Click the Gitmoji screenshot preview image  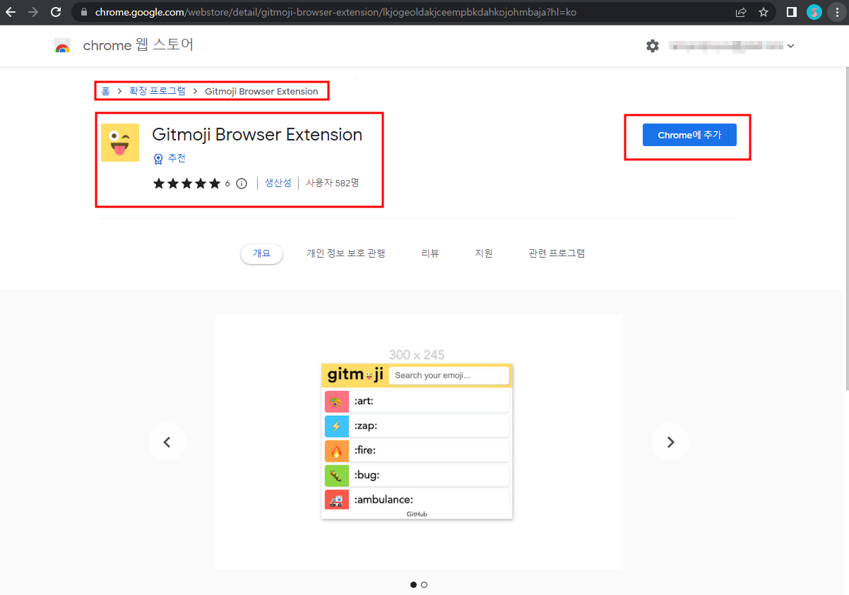pos(417,442)
